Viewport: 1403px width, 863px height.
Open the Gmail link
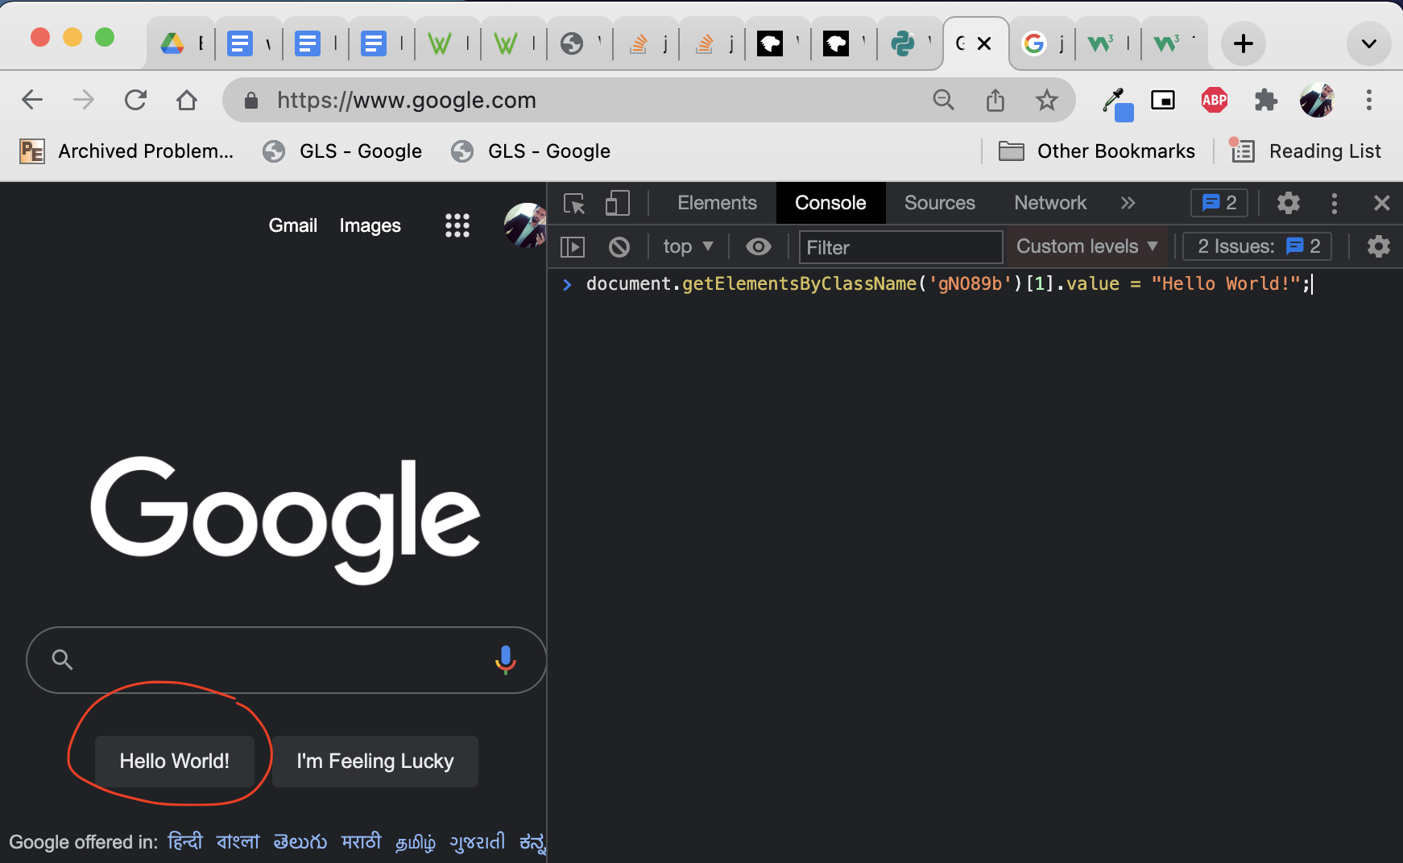[293, 225]
